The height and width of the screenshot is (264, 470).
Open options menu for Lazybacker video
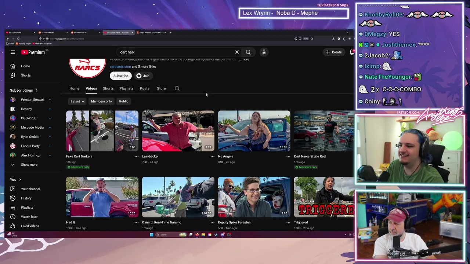(x=212, y=157)
